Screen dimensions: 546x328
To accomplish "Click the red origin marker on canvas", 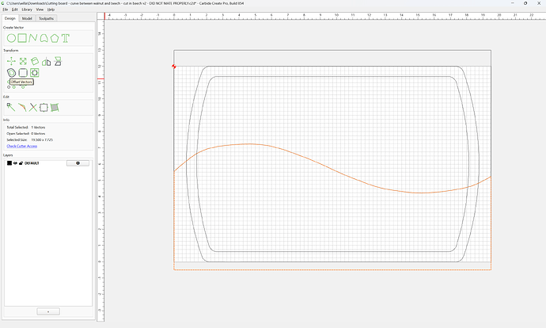I will click(174, 67).
